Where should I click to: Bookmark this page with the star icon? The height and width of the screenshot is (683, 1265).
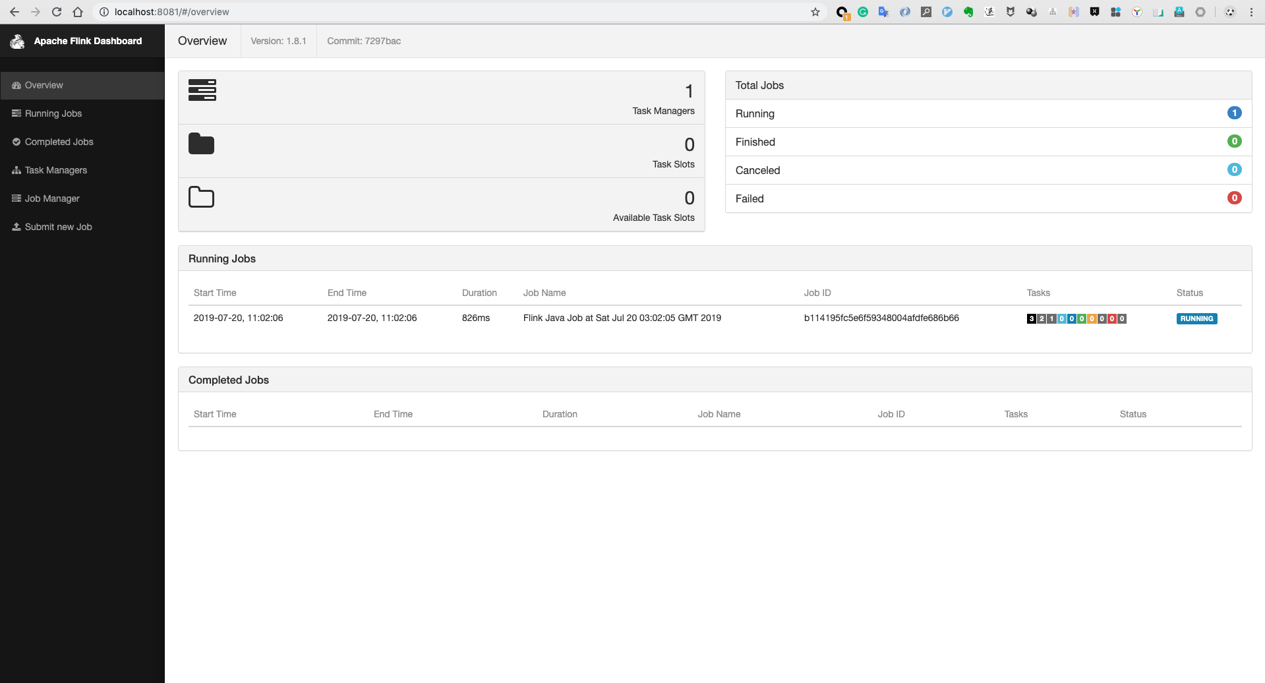click(815, 12)
